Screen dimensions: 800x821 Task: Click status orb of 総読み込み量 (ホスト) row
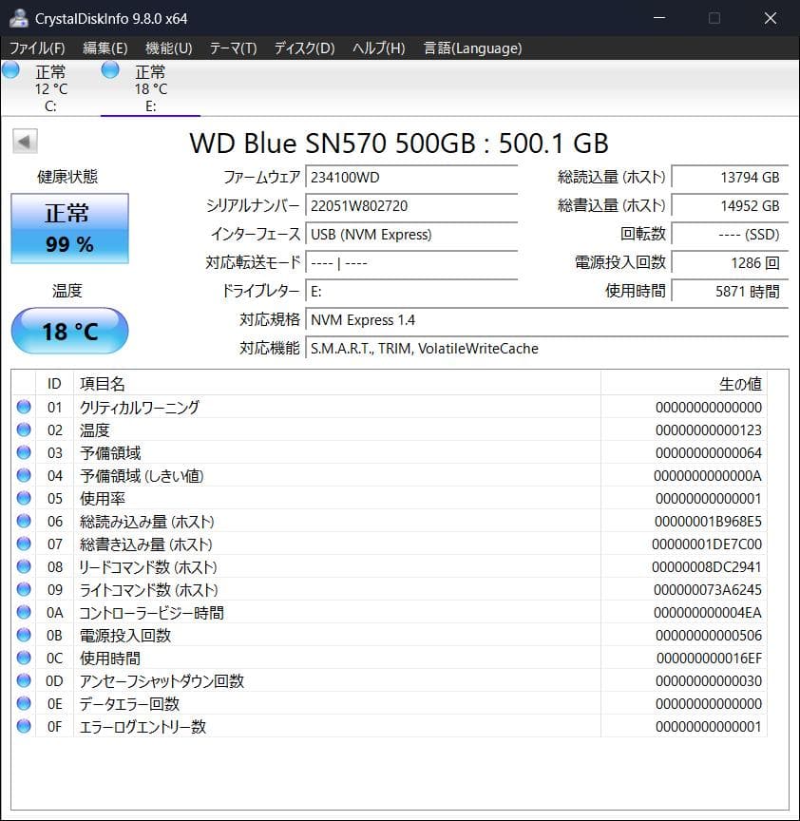(x=24, y=521)
